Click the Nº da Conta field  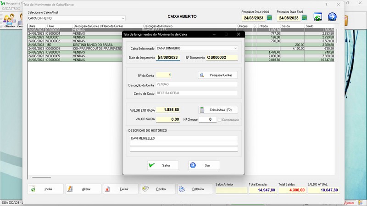[164, 75]
